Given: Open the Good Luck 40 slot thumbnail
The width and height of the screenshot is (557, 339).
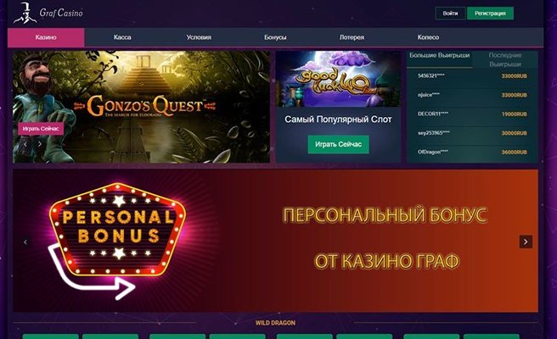Looking at the screenshot, I should pyautogui.click(x=338, y=79).
